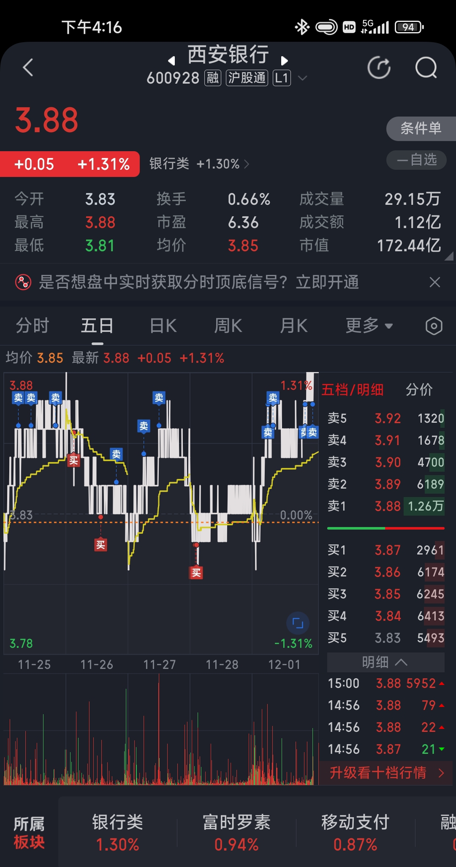
Task: Switch to 日K chart tab
Action: 163,326
